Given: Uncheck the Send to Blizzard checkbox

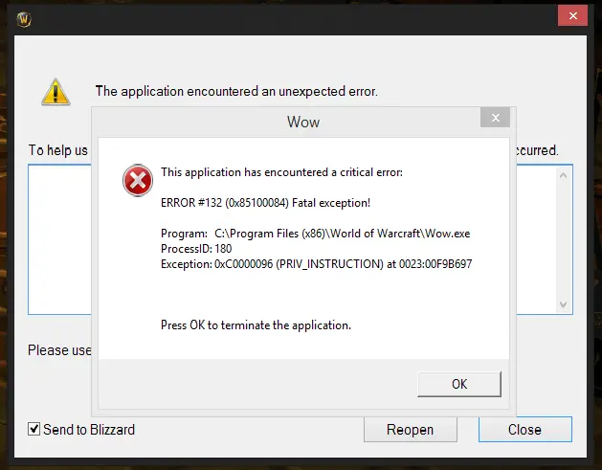Looking at the screenshot, I should 33,429.
